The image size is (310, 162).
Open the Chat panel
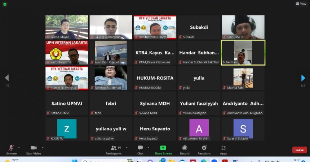pyautogui.click(x=140, y=148)
